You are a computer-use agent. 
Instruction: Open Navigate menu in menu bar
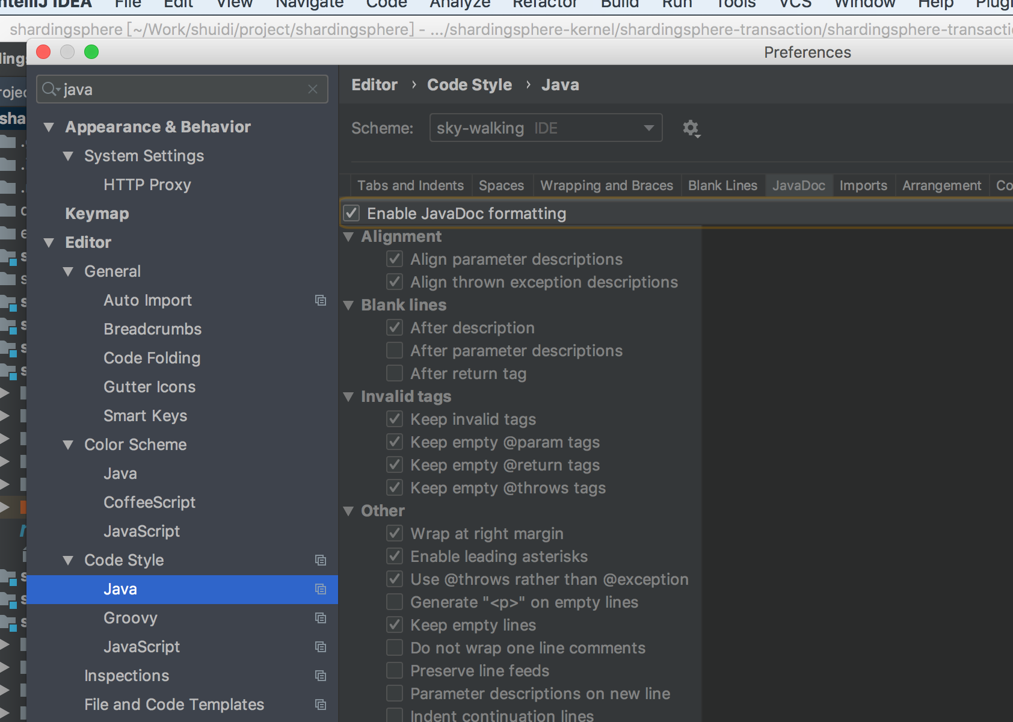(x=310, y=4)
